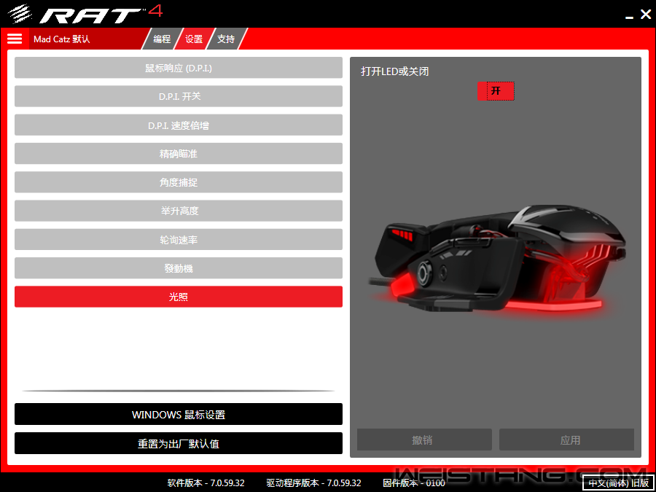Change language via 中文(简体) 旧版 button
The height and width of the screenshot is (492, 656).
(x=619, y=483)
